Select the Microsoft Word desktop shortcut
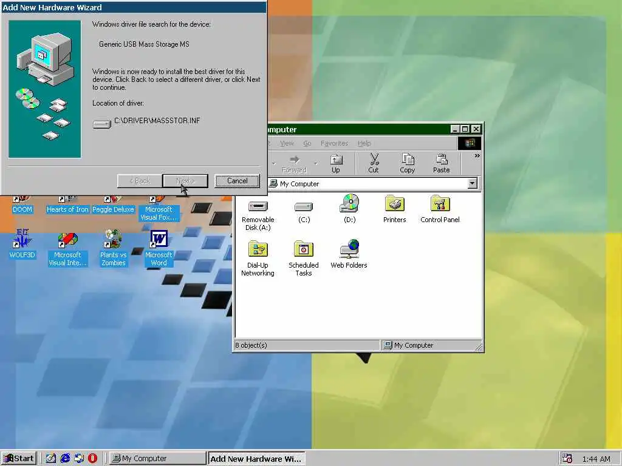 tap(159, 248)
